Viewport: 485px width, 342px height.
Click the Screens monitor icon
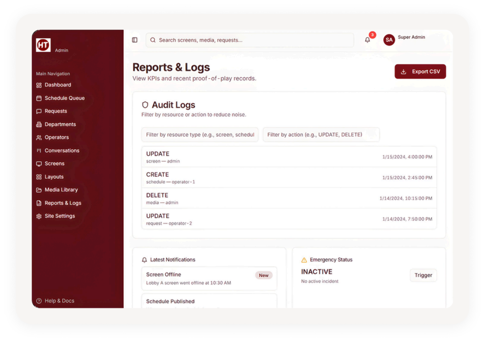[x=39, y=164]
